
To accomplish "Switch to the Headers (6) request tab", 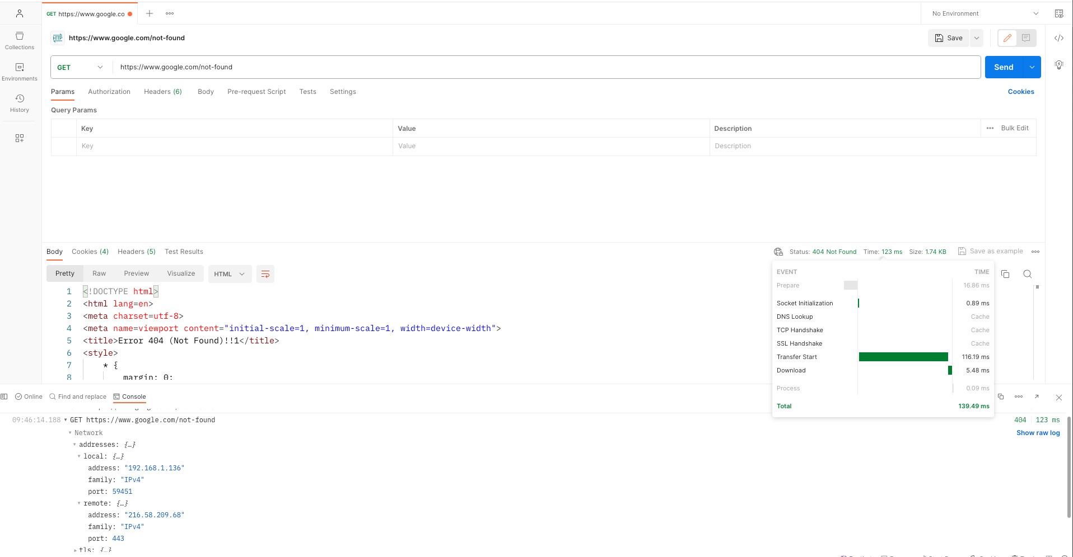I will pos(163,92).
